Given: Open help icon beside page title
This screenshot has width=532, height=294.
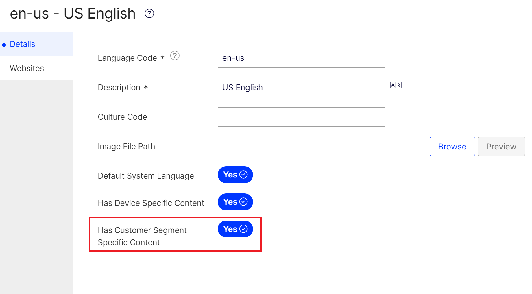Looking at the screenshot, I should 149,13.
